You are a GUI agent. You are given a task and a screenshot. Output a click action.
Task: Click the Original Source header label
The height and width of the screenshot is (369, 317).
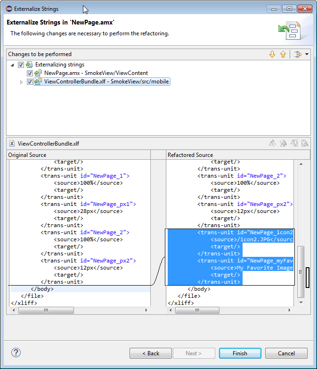27,155
